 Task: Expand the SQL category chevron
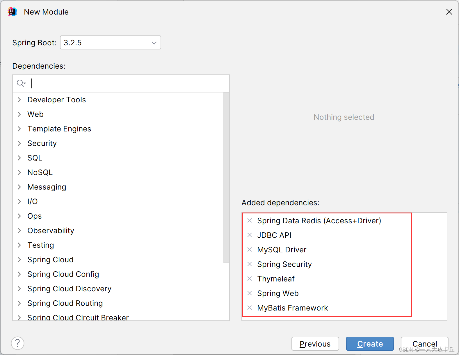[x=19, y=158]
